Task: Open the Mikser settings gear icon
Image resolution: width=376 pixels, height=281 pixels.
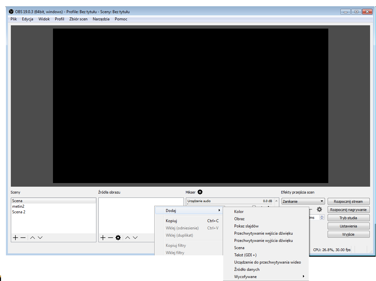Action: tap(200, 192)
